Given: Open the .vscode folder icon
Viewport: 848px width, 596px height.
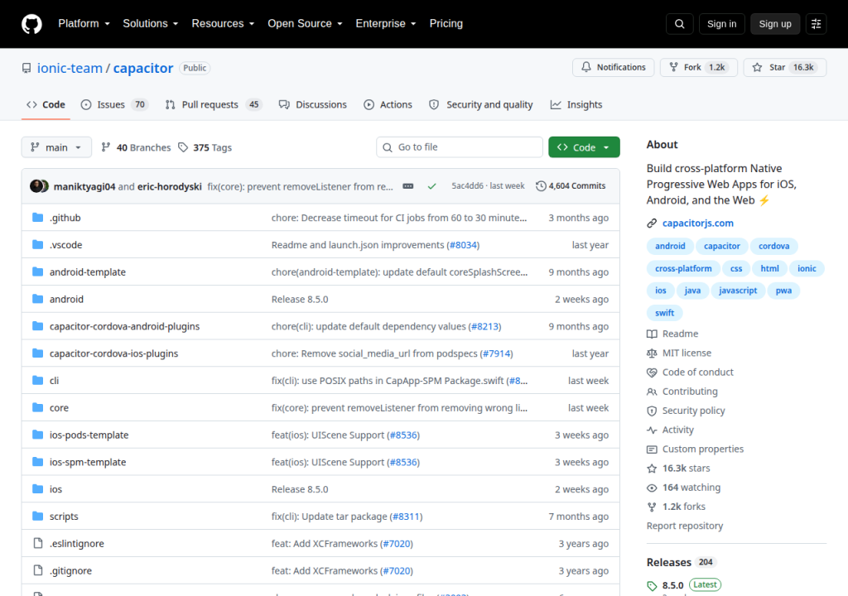Looking at the screenshot, I should click(x=37, y=244).
